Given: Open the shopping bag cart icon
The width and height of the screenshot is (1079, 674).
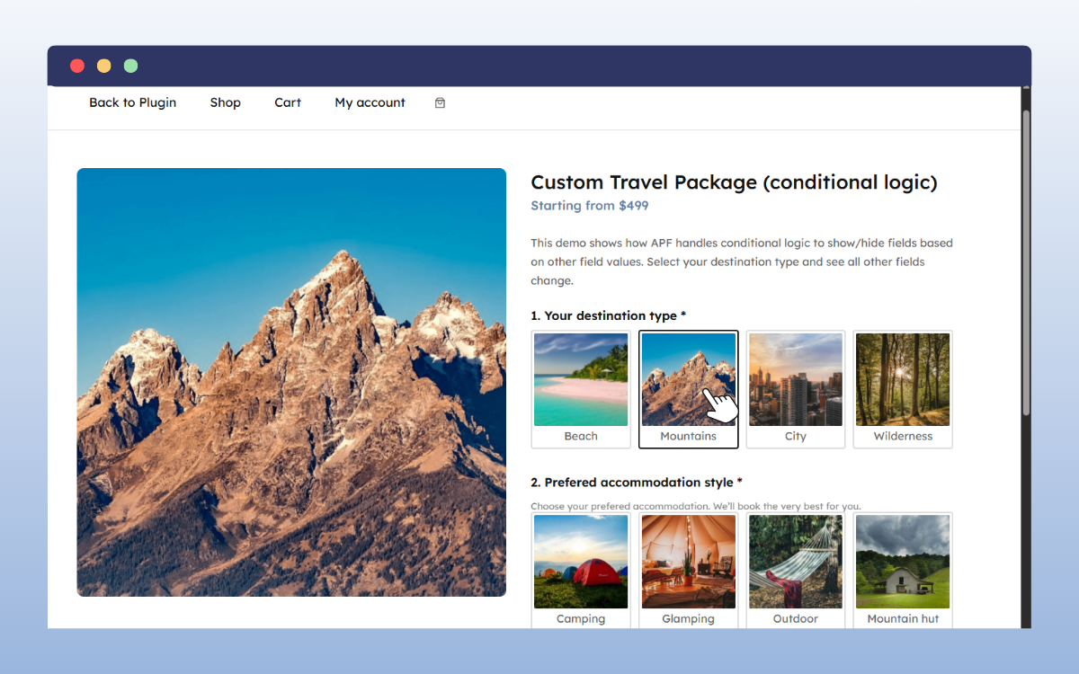Looking at the screenshot, I should coord(440,102).
